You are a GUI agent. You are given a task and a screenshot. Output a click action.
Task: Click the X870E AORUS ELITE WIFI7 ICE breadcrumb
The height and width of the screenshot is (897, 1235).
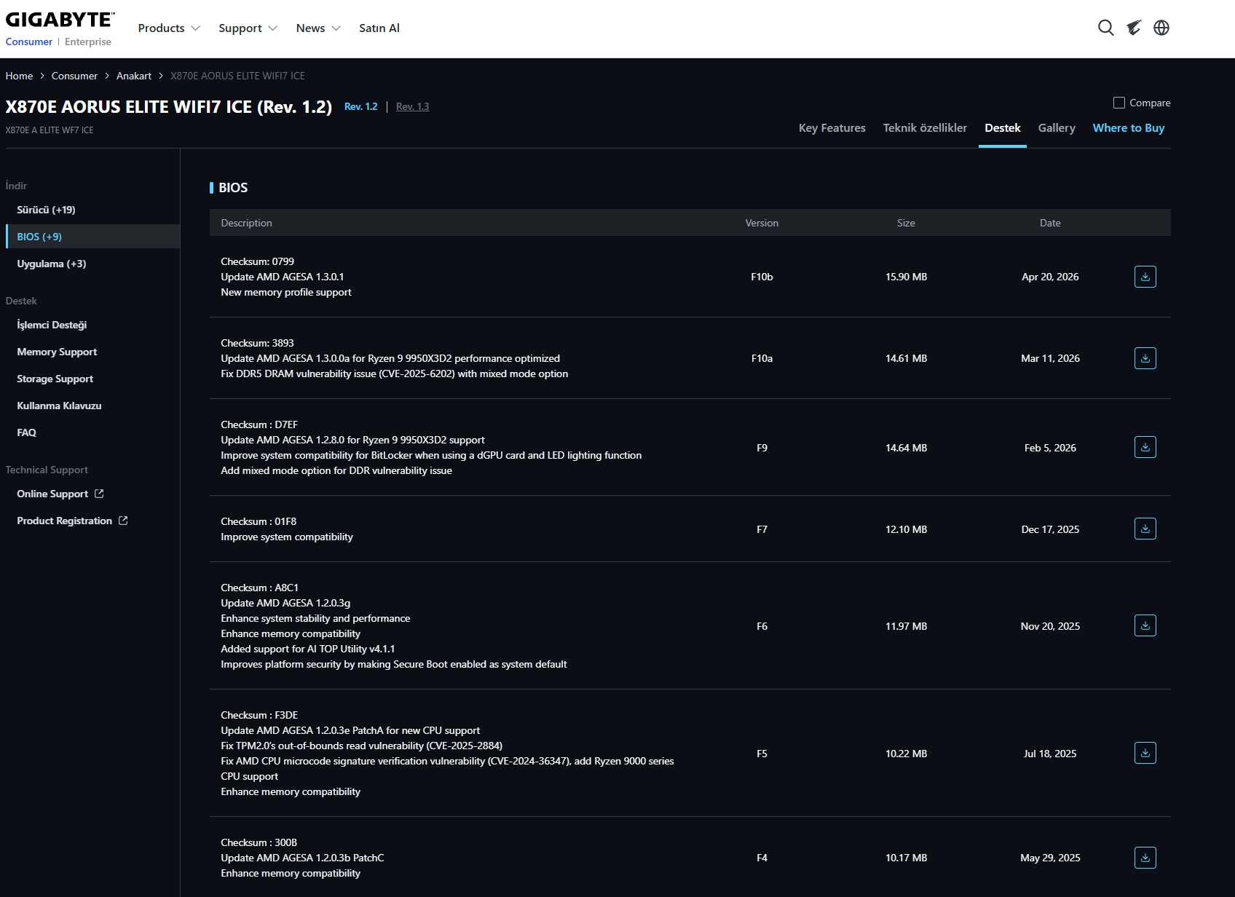237,76
